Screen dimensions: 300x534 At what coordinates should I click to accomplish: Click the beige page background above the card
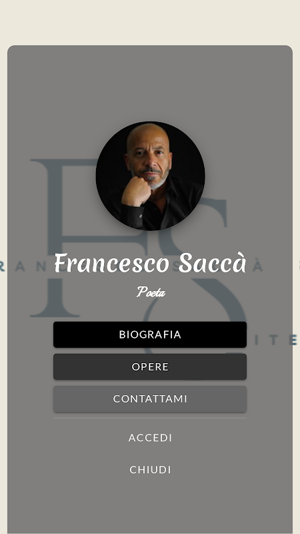150,22
